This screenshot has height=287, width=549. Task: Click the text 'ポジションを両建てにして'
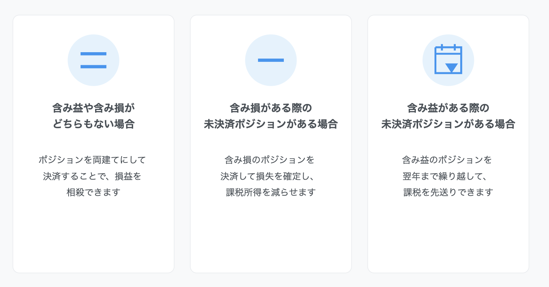point(92,160)
